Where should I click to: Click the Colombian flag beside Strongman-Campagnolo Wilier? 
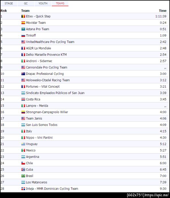click(x=23, y=112)
